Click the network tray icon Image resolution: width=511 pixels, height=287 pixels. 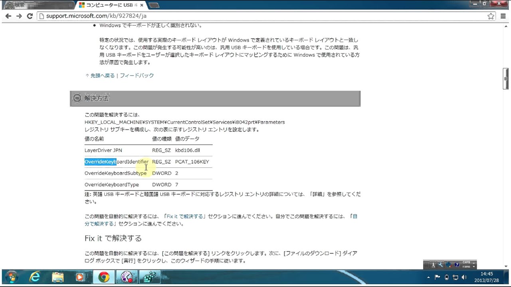tap(455, 277)
